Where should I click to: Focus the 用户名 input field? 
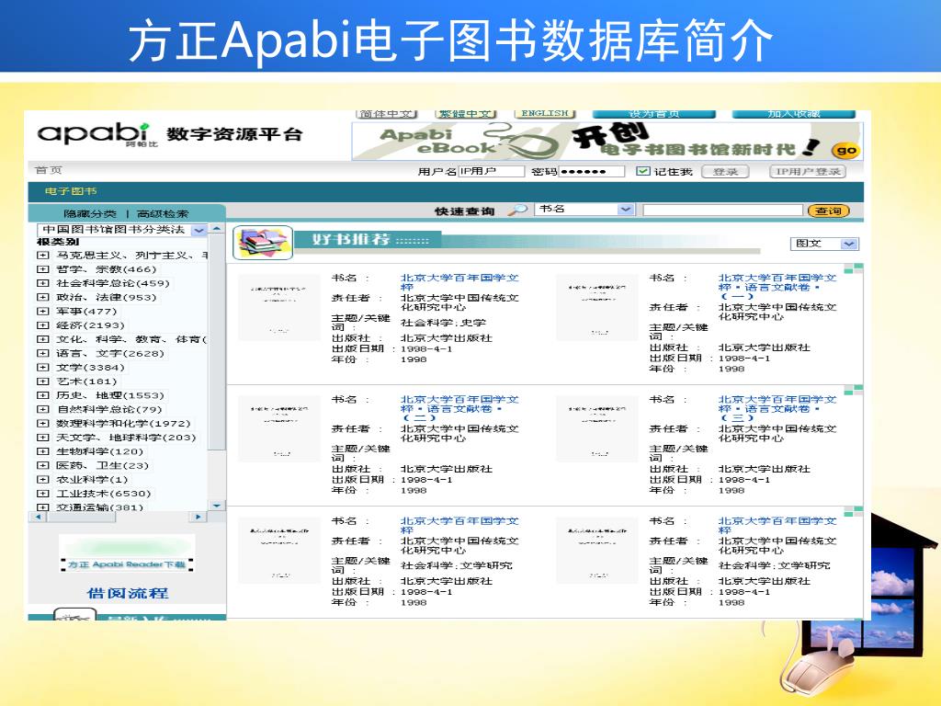click(x=492, y=171)
